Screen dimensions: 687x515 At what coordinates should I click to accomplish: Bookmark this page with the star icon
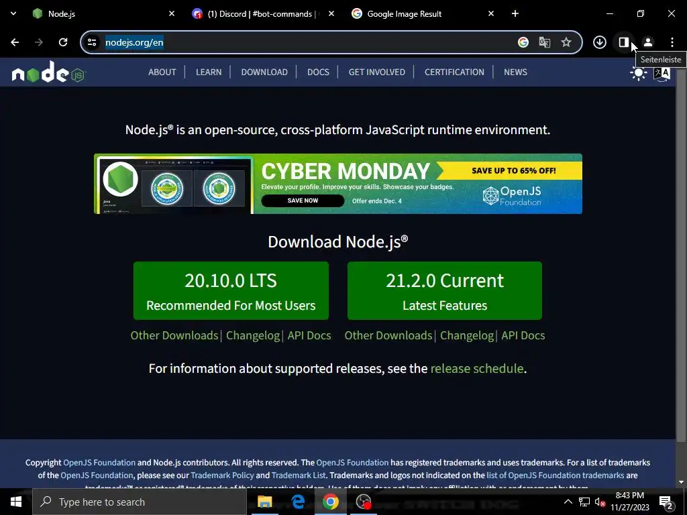[x=566, y=42]
